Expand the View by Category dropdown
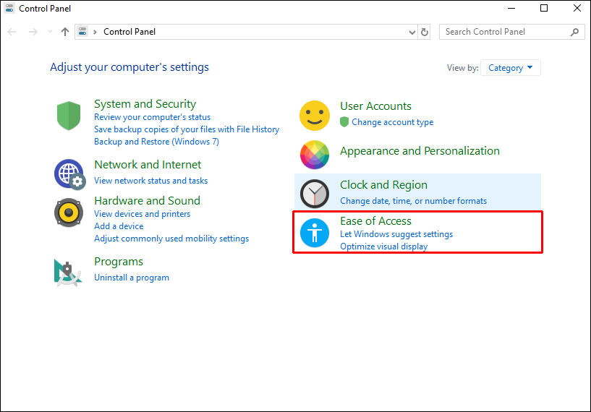 pos(511,68)
